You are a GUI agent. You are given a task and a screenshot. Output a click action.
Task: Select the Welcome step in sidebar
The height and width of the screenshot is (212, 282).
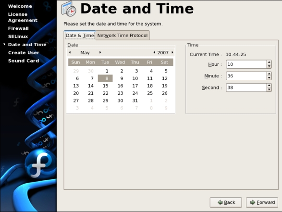click(20, 6)
